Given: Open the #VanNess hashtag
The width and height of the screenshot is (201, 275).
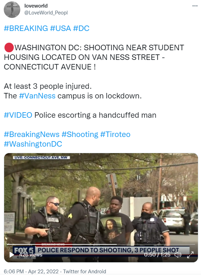Looking at the screenshot, I should [x=37, y=96].
